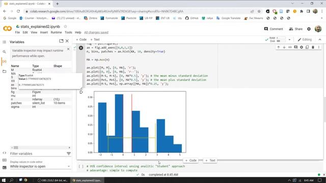Viewport: 326px width, 183px height.
Task: Open Edit menu
Action: 25,33
